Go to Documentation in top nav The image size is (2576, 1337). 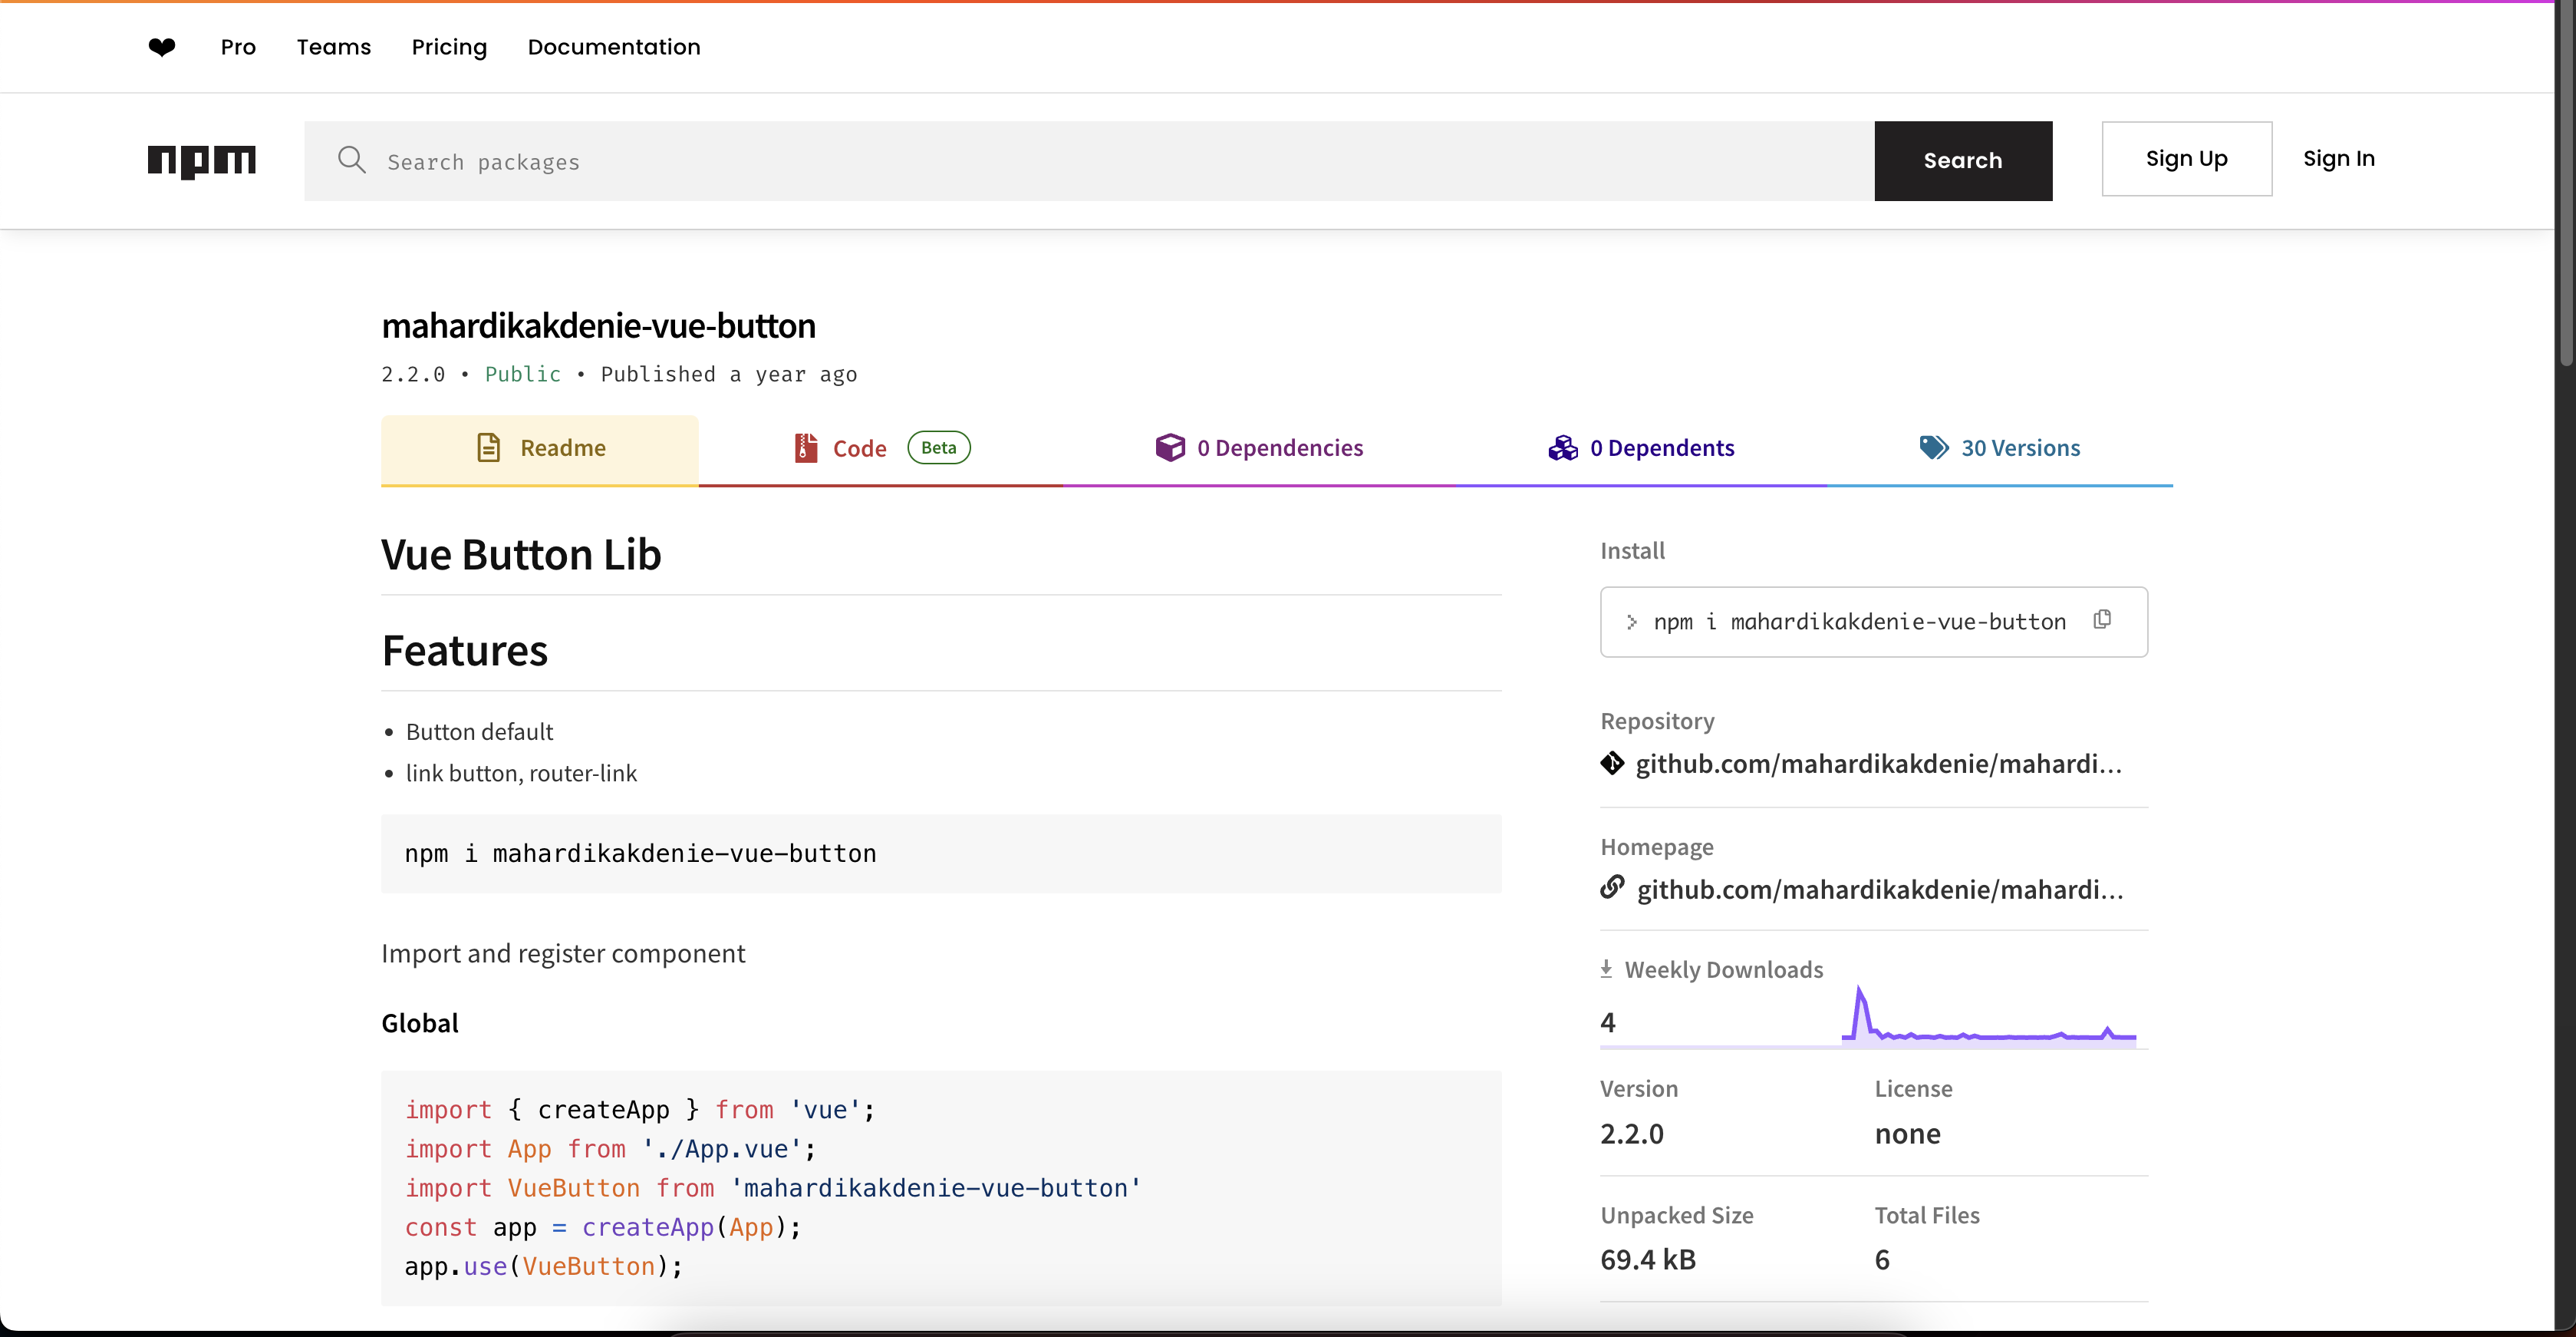pos(614,47)
